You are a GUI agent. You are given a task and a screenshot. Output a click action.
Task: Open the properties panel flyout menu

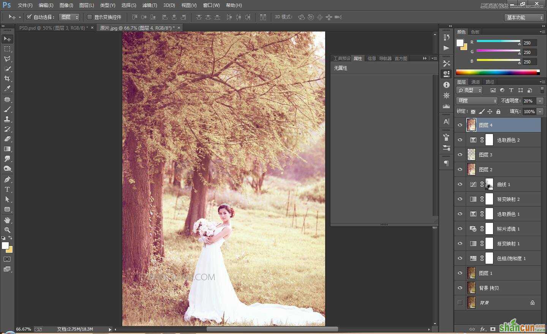click(x=434, y=58)
